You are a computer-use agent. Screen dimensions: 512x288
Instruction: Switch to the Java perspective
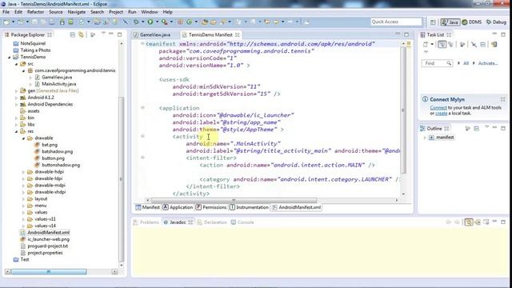[x=450, y=22]
